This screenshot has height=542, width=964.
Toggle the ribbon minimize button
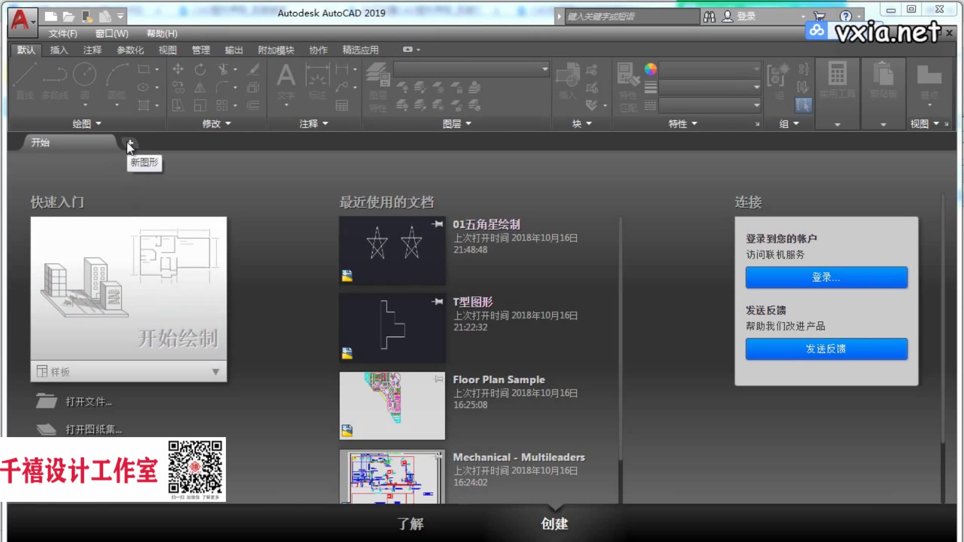point(408,49)
